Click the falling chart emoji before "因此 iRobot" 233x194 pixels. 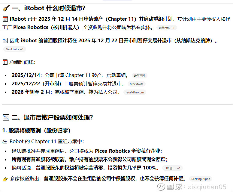click(x=5, y=41)
